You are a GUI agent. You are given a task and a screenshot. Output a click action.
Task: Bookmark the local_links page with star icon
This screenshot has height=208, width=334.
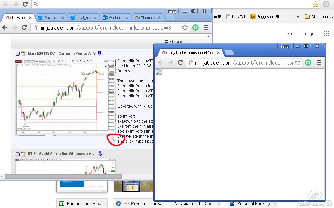tap(185, 28)
